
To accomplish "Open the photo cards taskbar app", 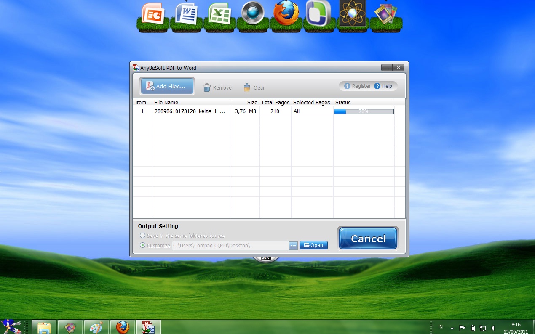I will pos(70,327).
